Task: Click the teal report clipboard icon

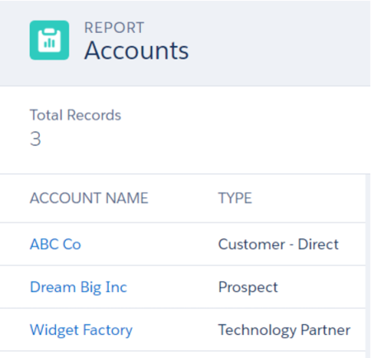Action: pyautogui.click(x=49, y=40)
